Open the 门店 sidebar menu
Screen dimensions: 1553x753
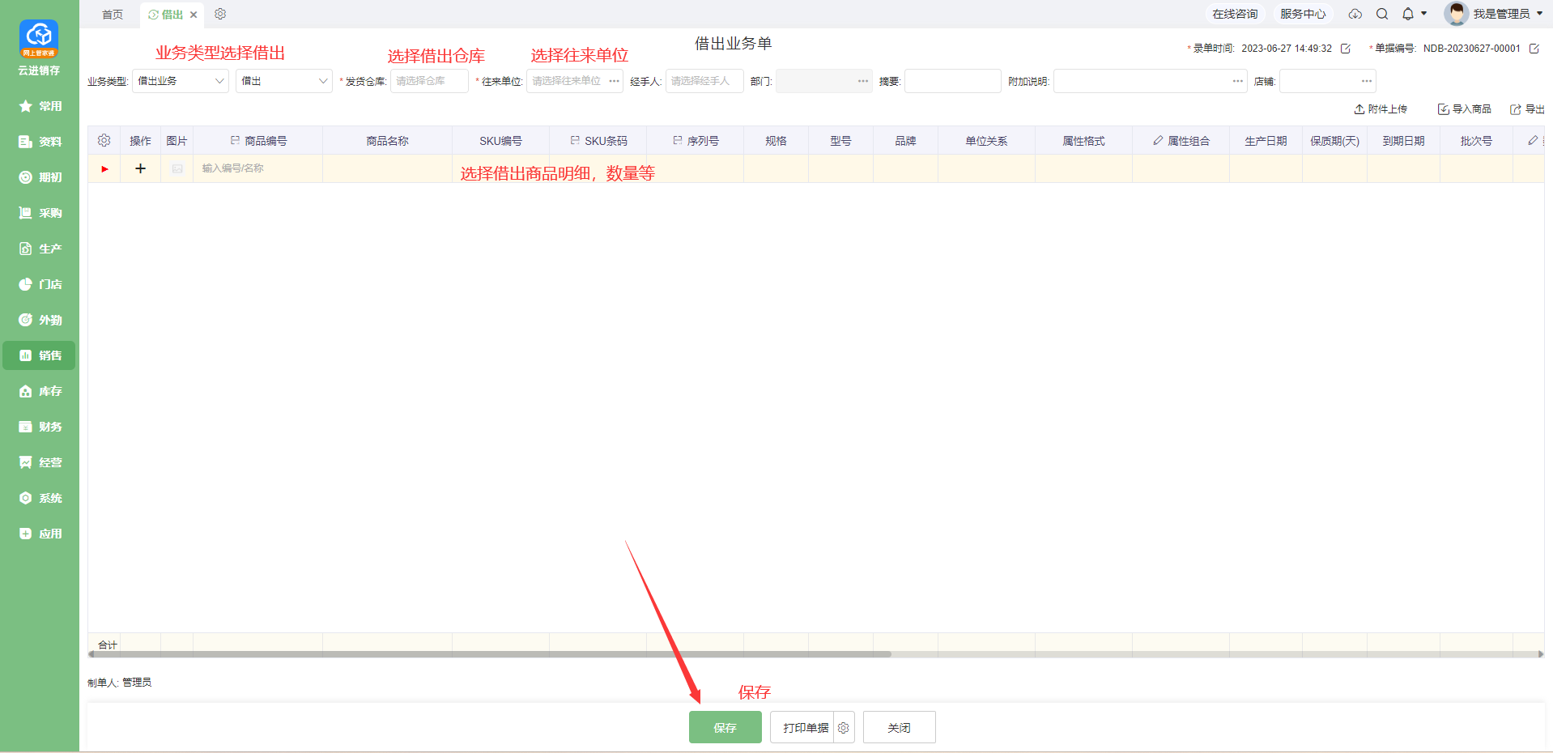click(40, 284)
